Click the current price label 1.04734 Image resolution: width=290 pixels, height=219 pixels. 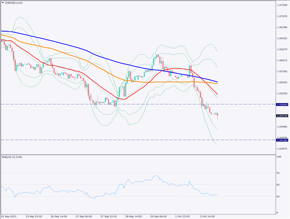coord(281,115)
